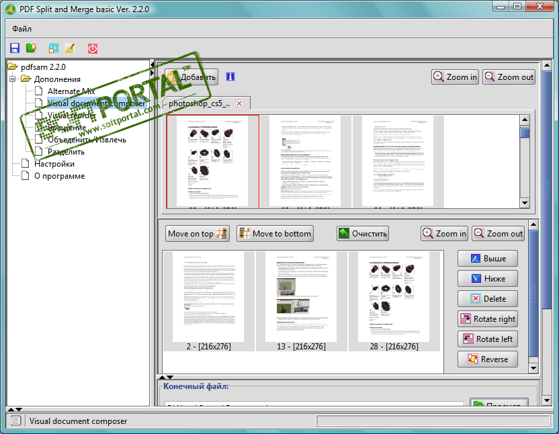Select Visual document composer in the tree
The width and height of the screenshot is (559, 434).
tap(97, 103)
